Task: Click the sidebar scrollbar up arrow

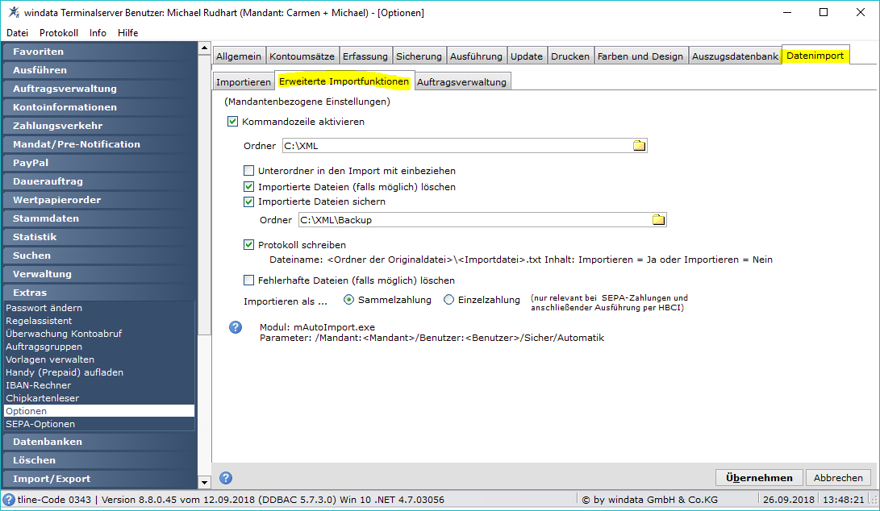Action: coord(204,48)
